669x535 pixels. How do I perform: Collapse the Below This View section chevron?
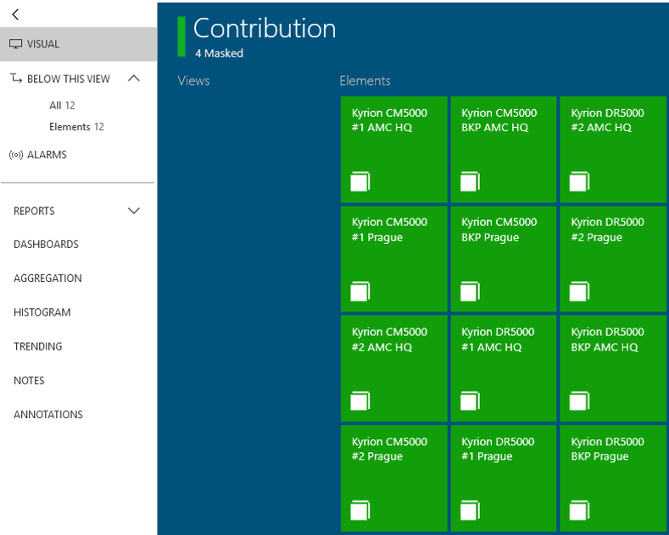[x=134, y=79]
